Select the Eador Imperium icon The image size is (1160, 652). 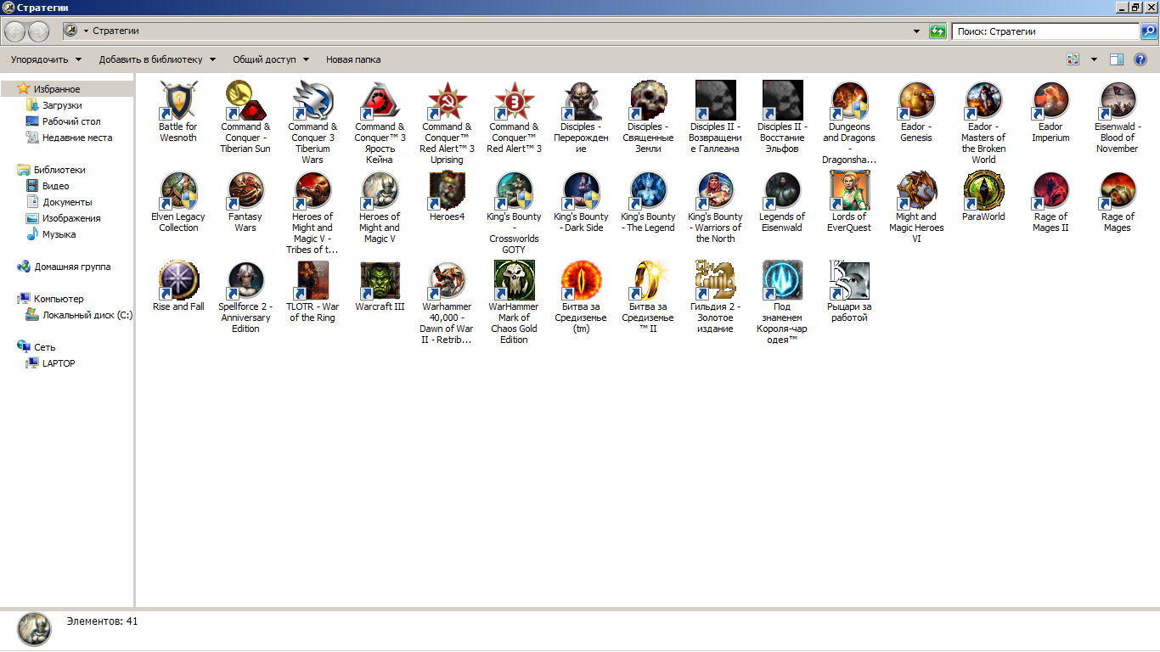(x=1050, y=101)
